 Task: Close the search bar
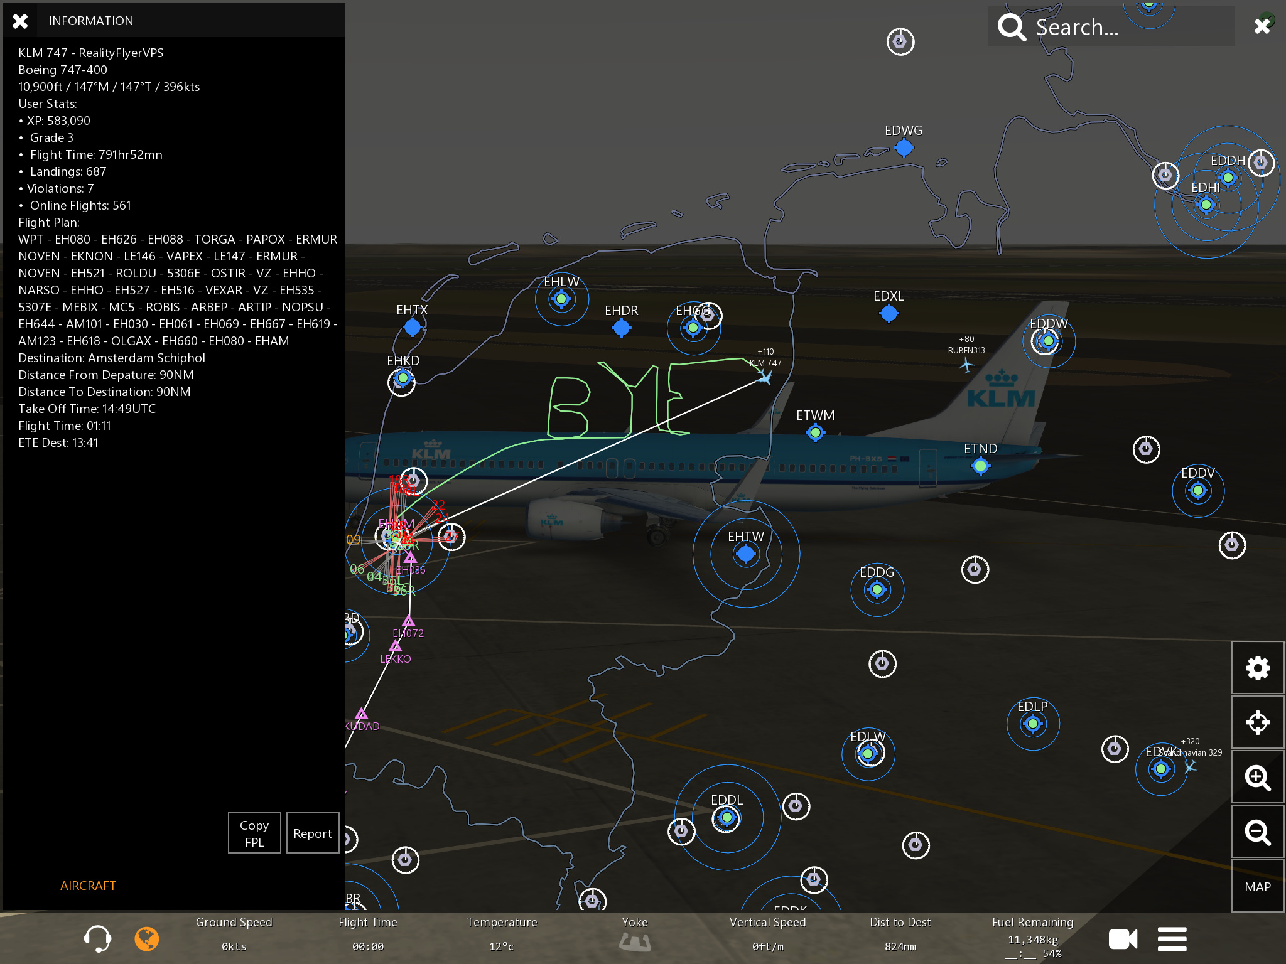click(x=1262, y=26)
